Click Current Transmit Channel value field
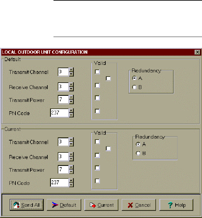Viewport: 202px width, 218px height. coord(63,142)
